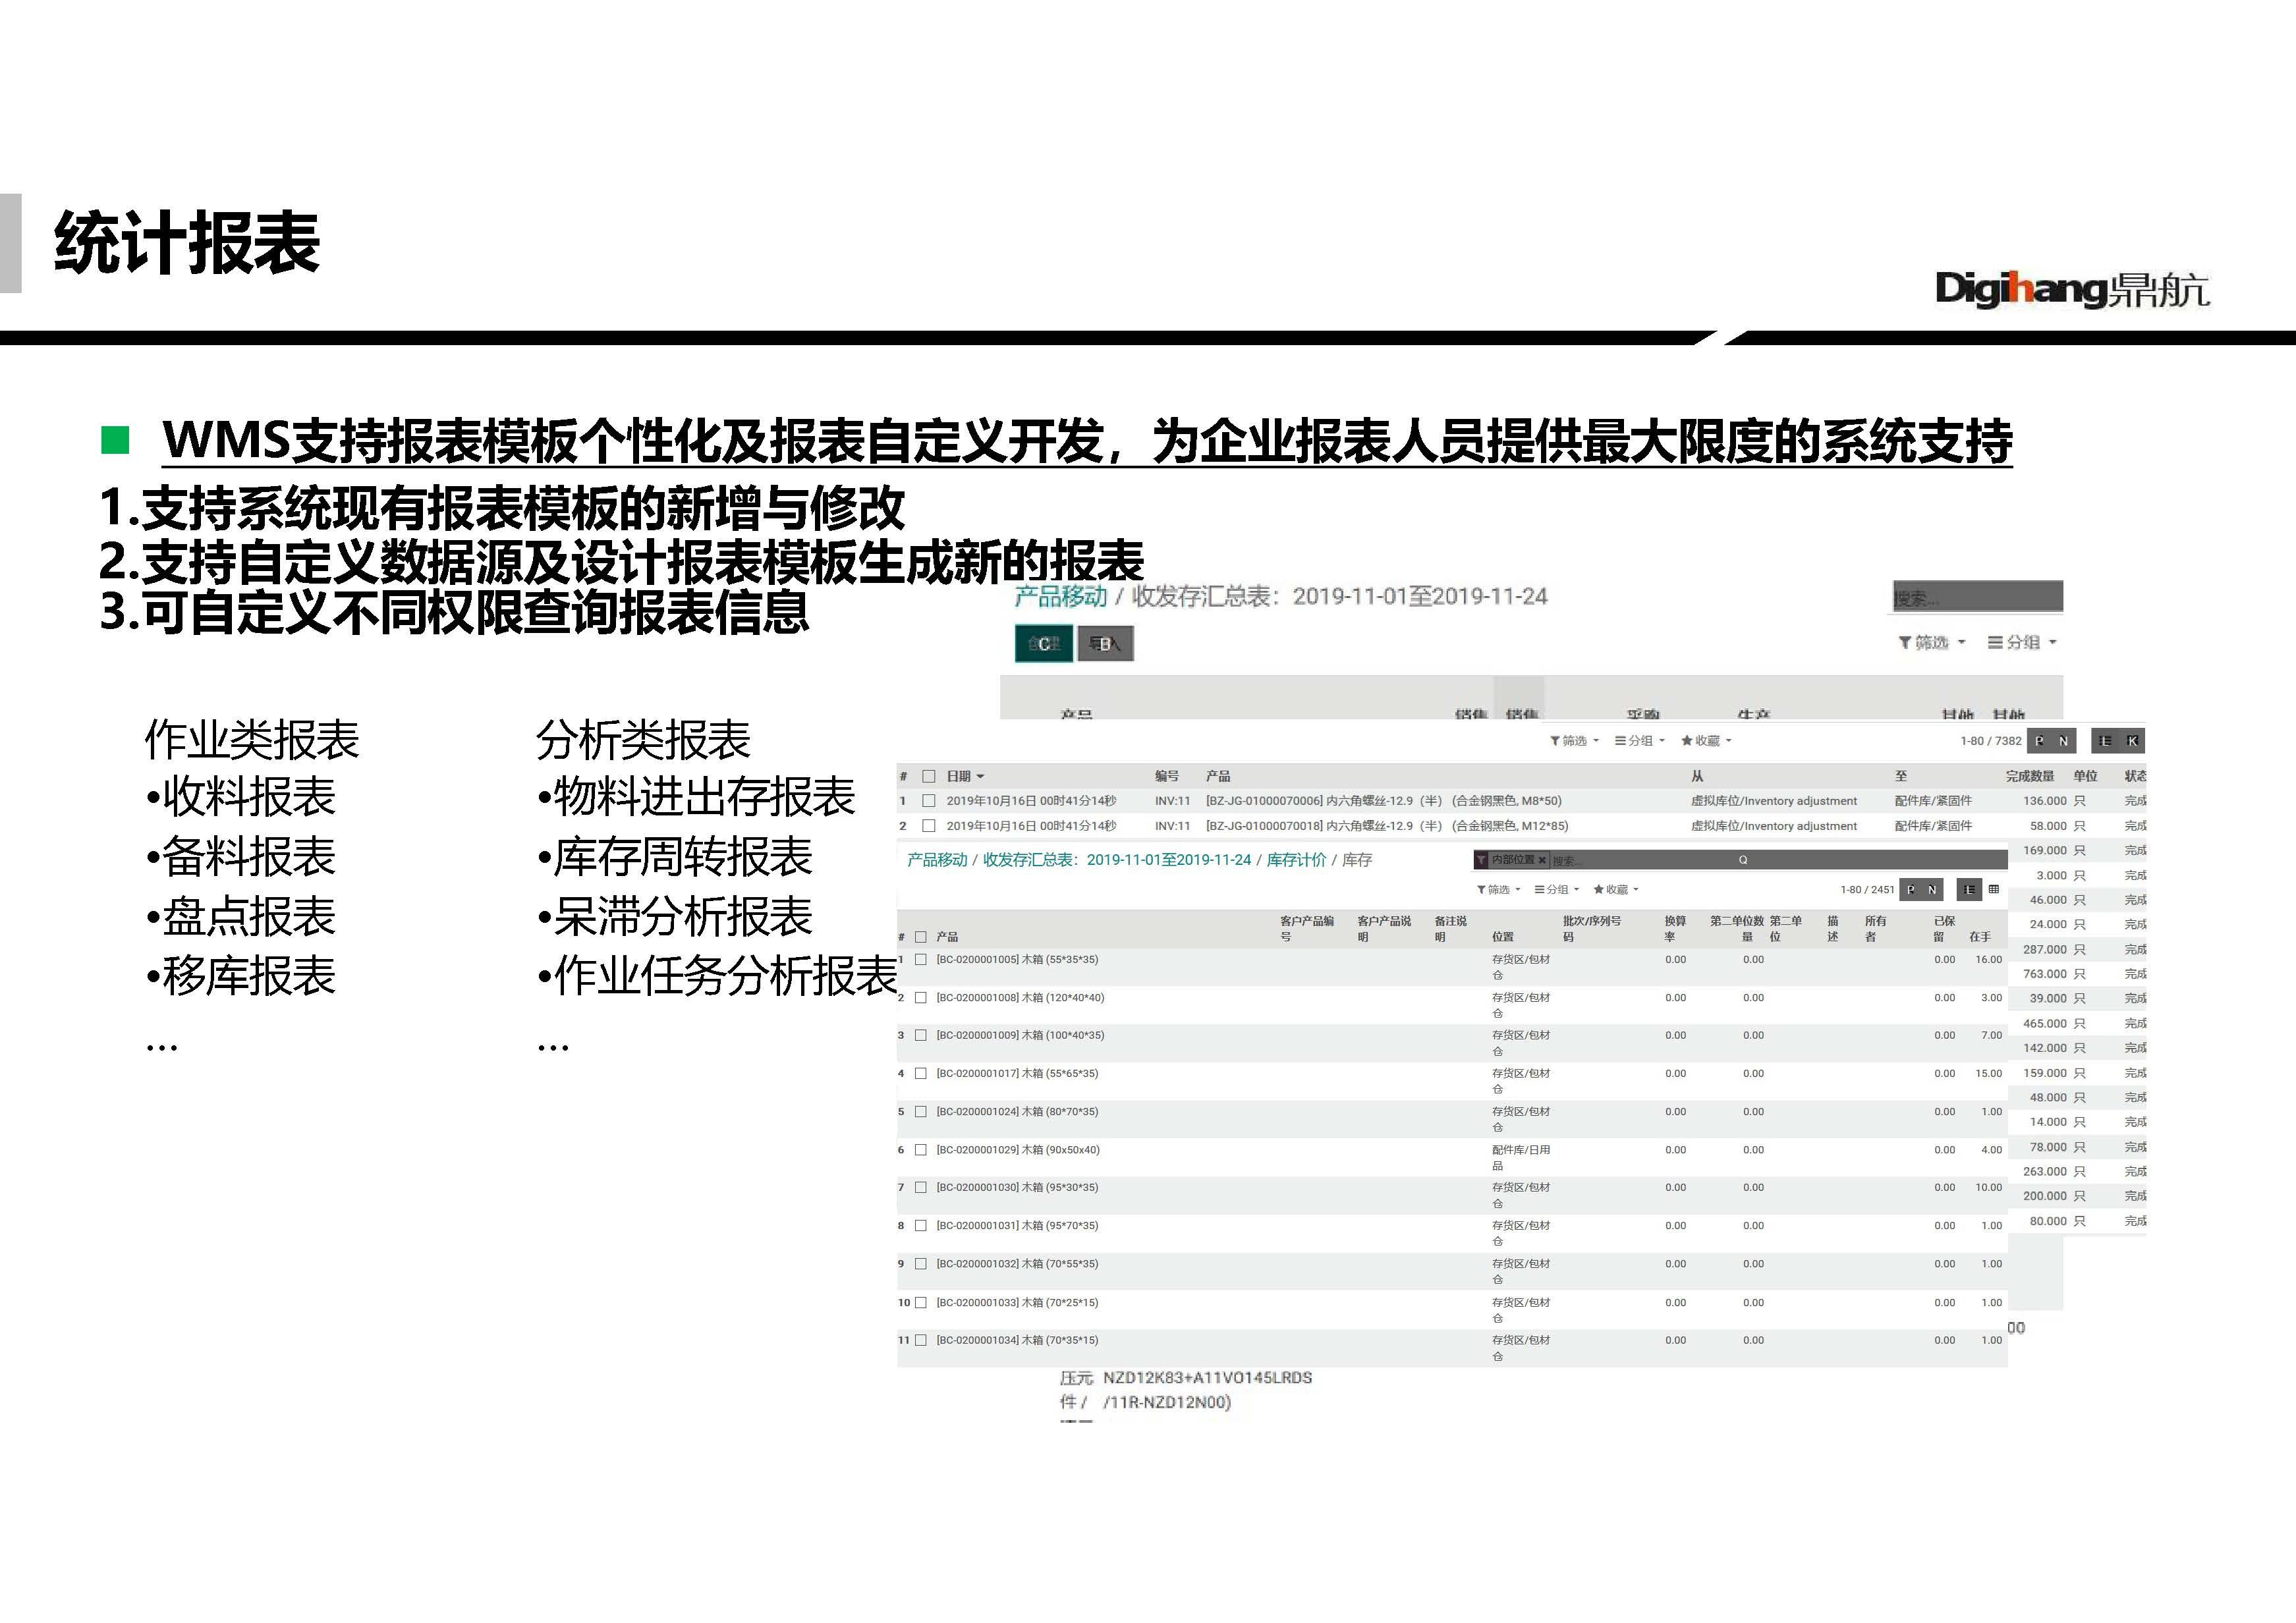Open 收藏 dropdown in the 1-80 / 7382 window
This screenshot has width=2296, height=1623.
click(1706, 741)
